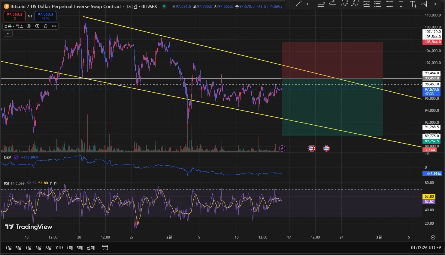The image size is (445, 255).
Task: Open the time axis settings gear
Action: click(433, 237)
